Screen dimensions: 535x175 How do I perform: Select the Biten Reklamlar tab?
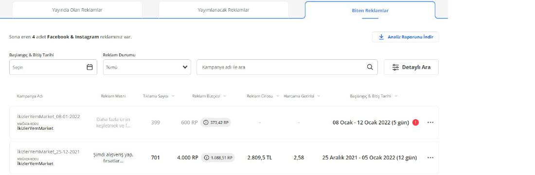(x=370, y=10)
